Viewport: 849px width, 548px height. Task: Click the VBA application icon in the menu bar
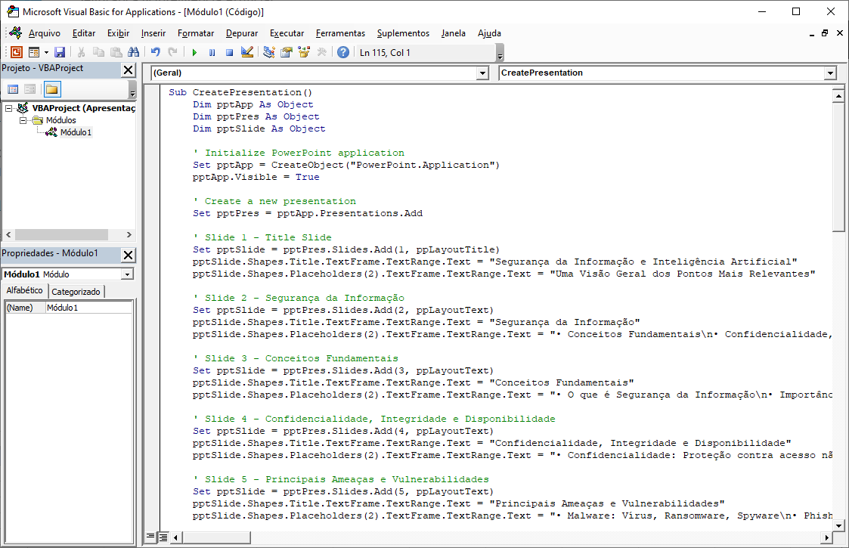pos(16,33)
